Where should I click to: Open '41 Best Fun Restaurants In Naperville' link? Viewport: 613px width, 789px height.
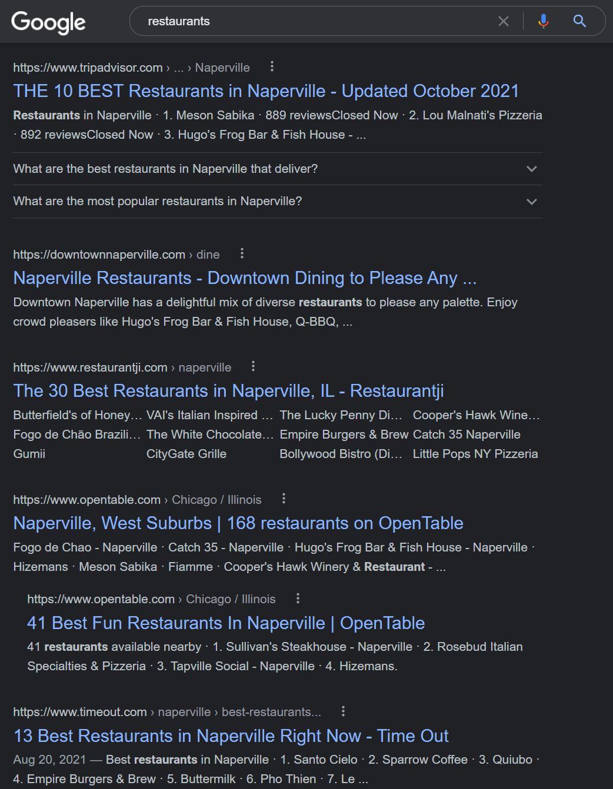click(x=225, y=623)
